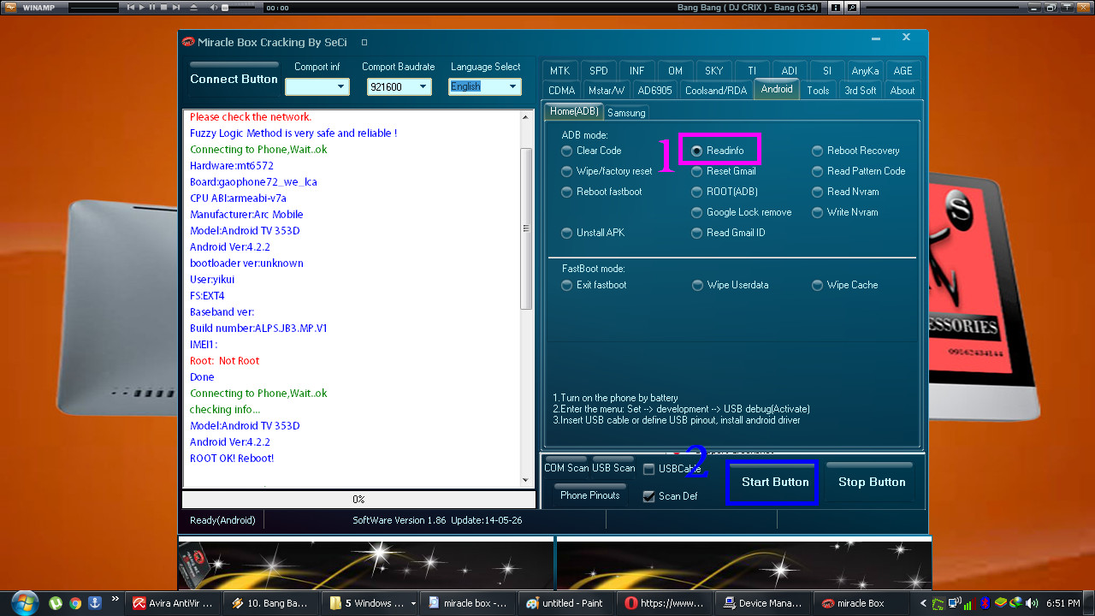Image resolution: width=1095 pixels, height=616 pixels.
Task: Click the Bluetooth tray icon
Action: tap(985, 603)
